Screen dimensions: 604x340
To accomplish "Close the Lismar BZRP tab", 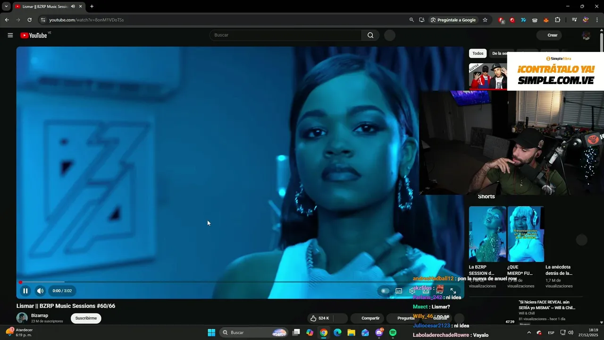I will (81, 6).
